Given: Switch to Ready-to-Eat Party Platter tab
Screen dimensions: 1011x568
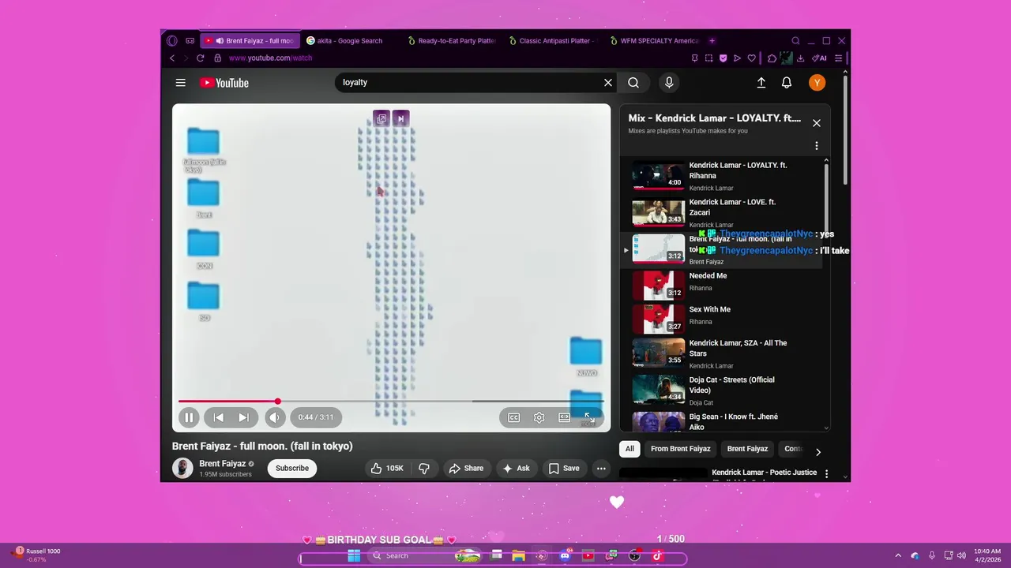Looking at the screenshot, I should click(x=453, y=41).
